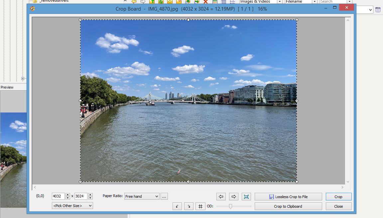383x218 pixels.
Task: Decrease crop height with down stepper
Action: click(x=90, y=198)
